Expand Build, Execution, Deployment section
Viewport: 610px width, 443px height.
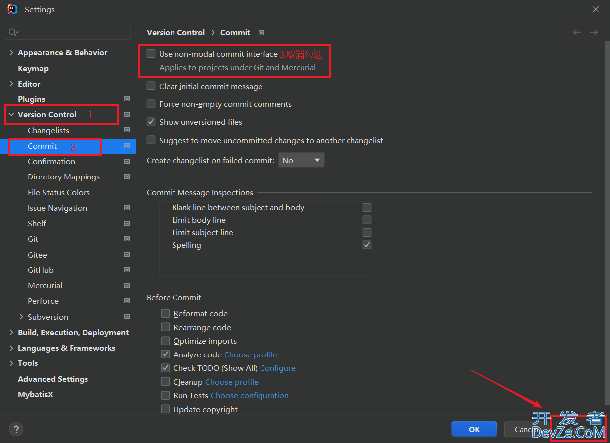click(11, 332)
